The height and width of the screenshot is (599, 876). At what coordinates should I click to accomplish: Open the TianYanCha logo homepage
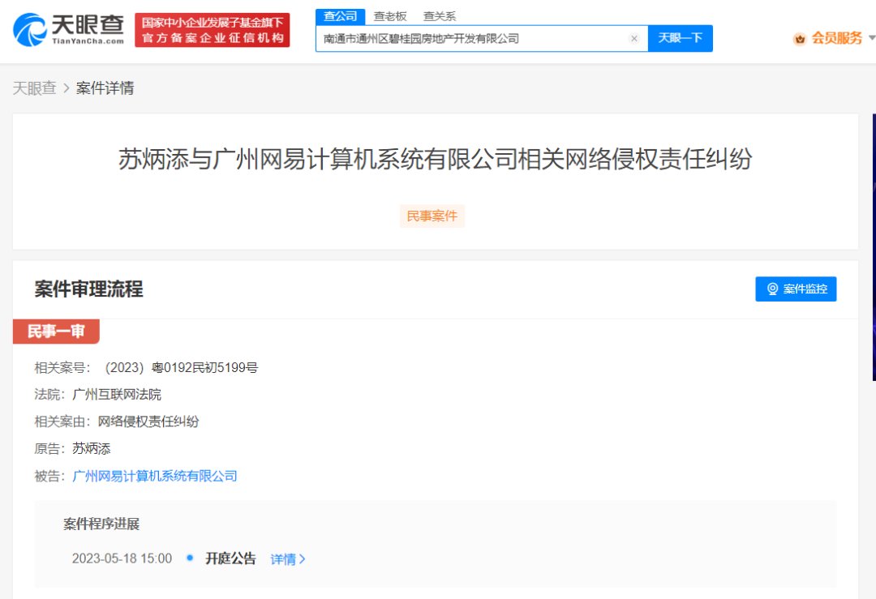tap(68, 30)
